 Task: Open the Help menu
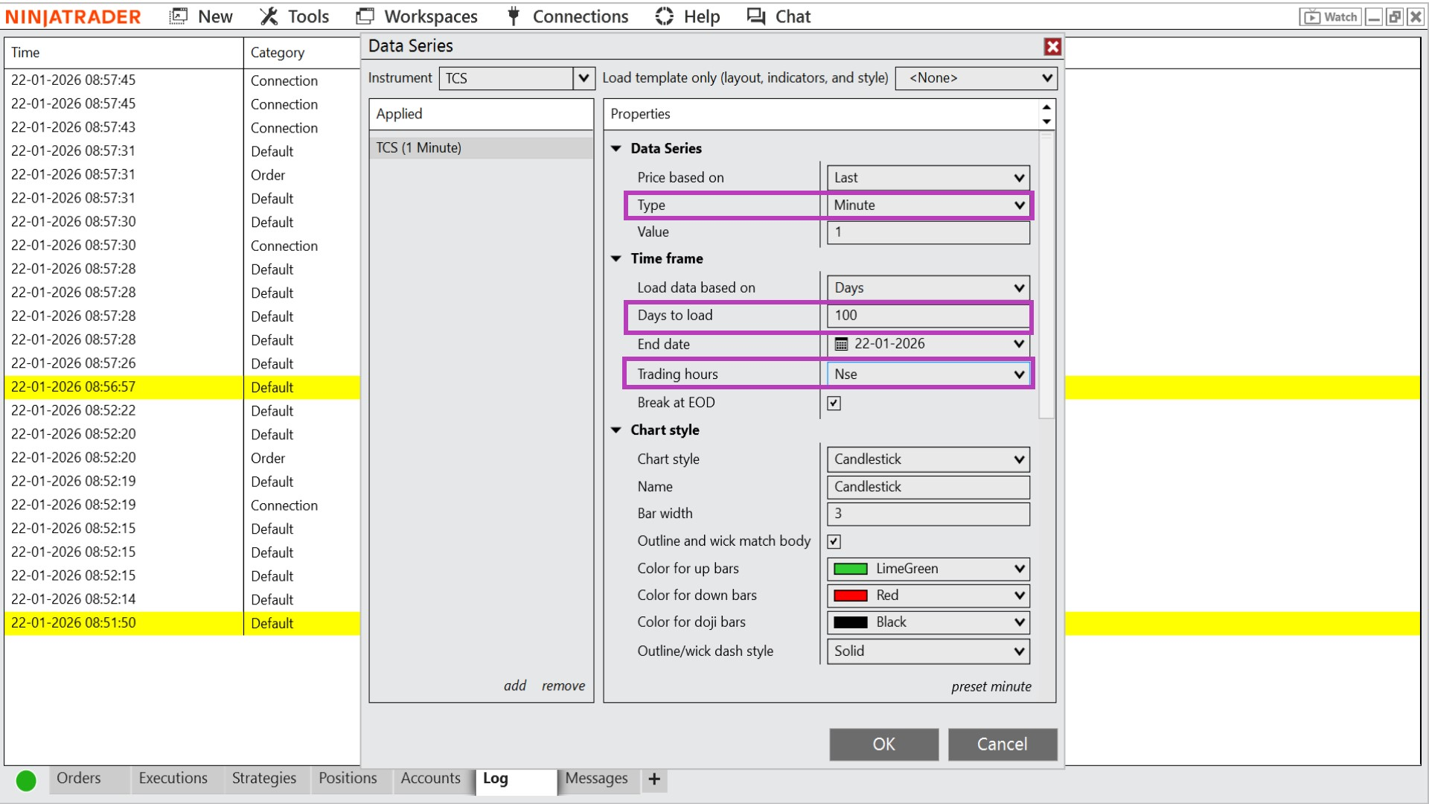pos(688,16)
